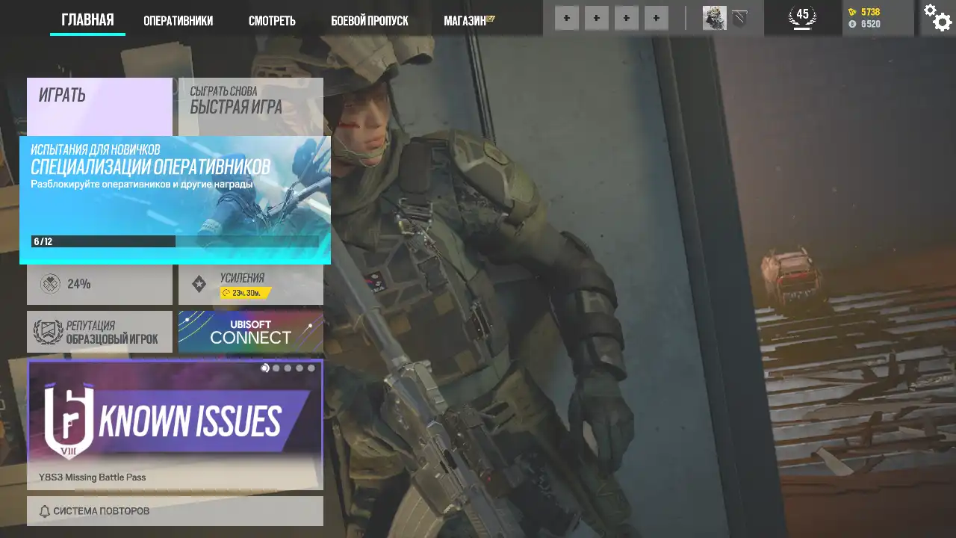956x538 pixels.
Task: Click the R6 logo in Known Issues banner
Action: (68, 421)
